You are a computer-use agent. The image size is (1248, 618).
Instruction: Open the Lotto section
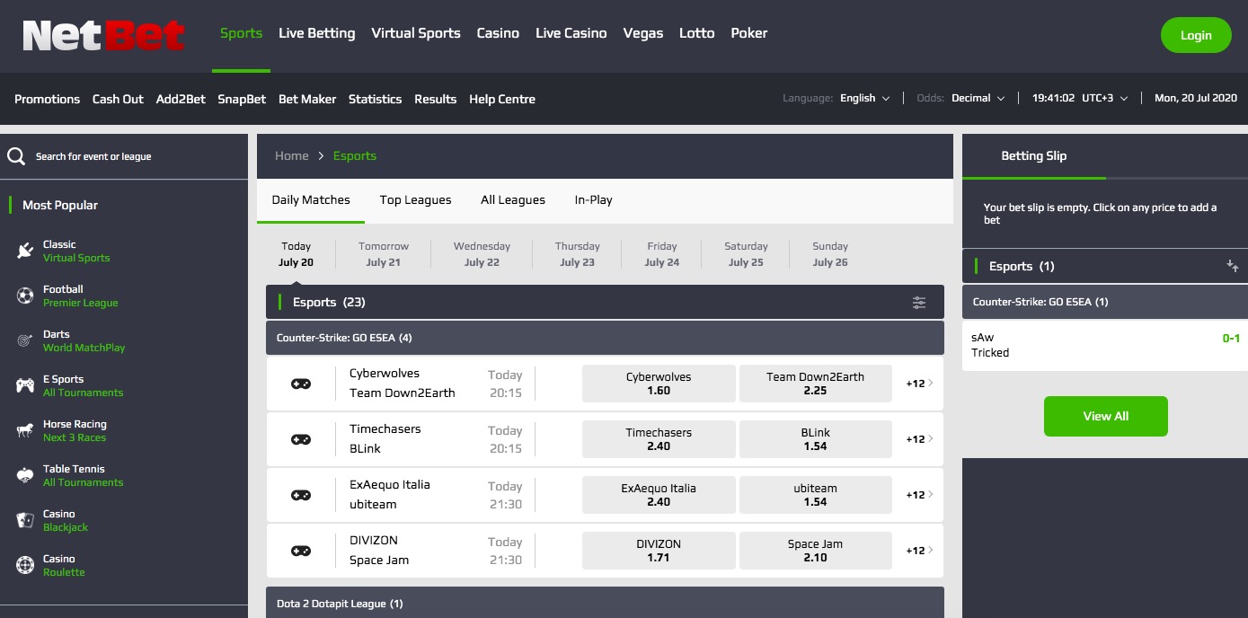[697, 33]
